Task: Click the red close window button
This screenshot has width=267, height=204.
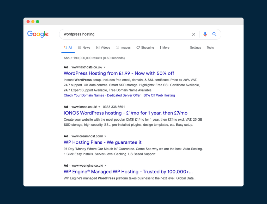Action: [28, 21]
